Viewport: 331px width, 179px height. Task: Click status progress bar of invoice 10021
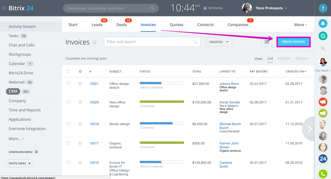click(162, 83)
